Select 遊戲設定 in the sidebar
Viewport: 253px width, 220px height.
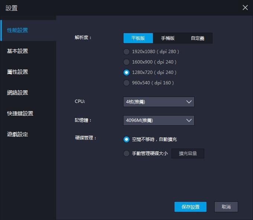pyautogui.click(x=18, y=135)
